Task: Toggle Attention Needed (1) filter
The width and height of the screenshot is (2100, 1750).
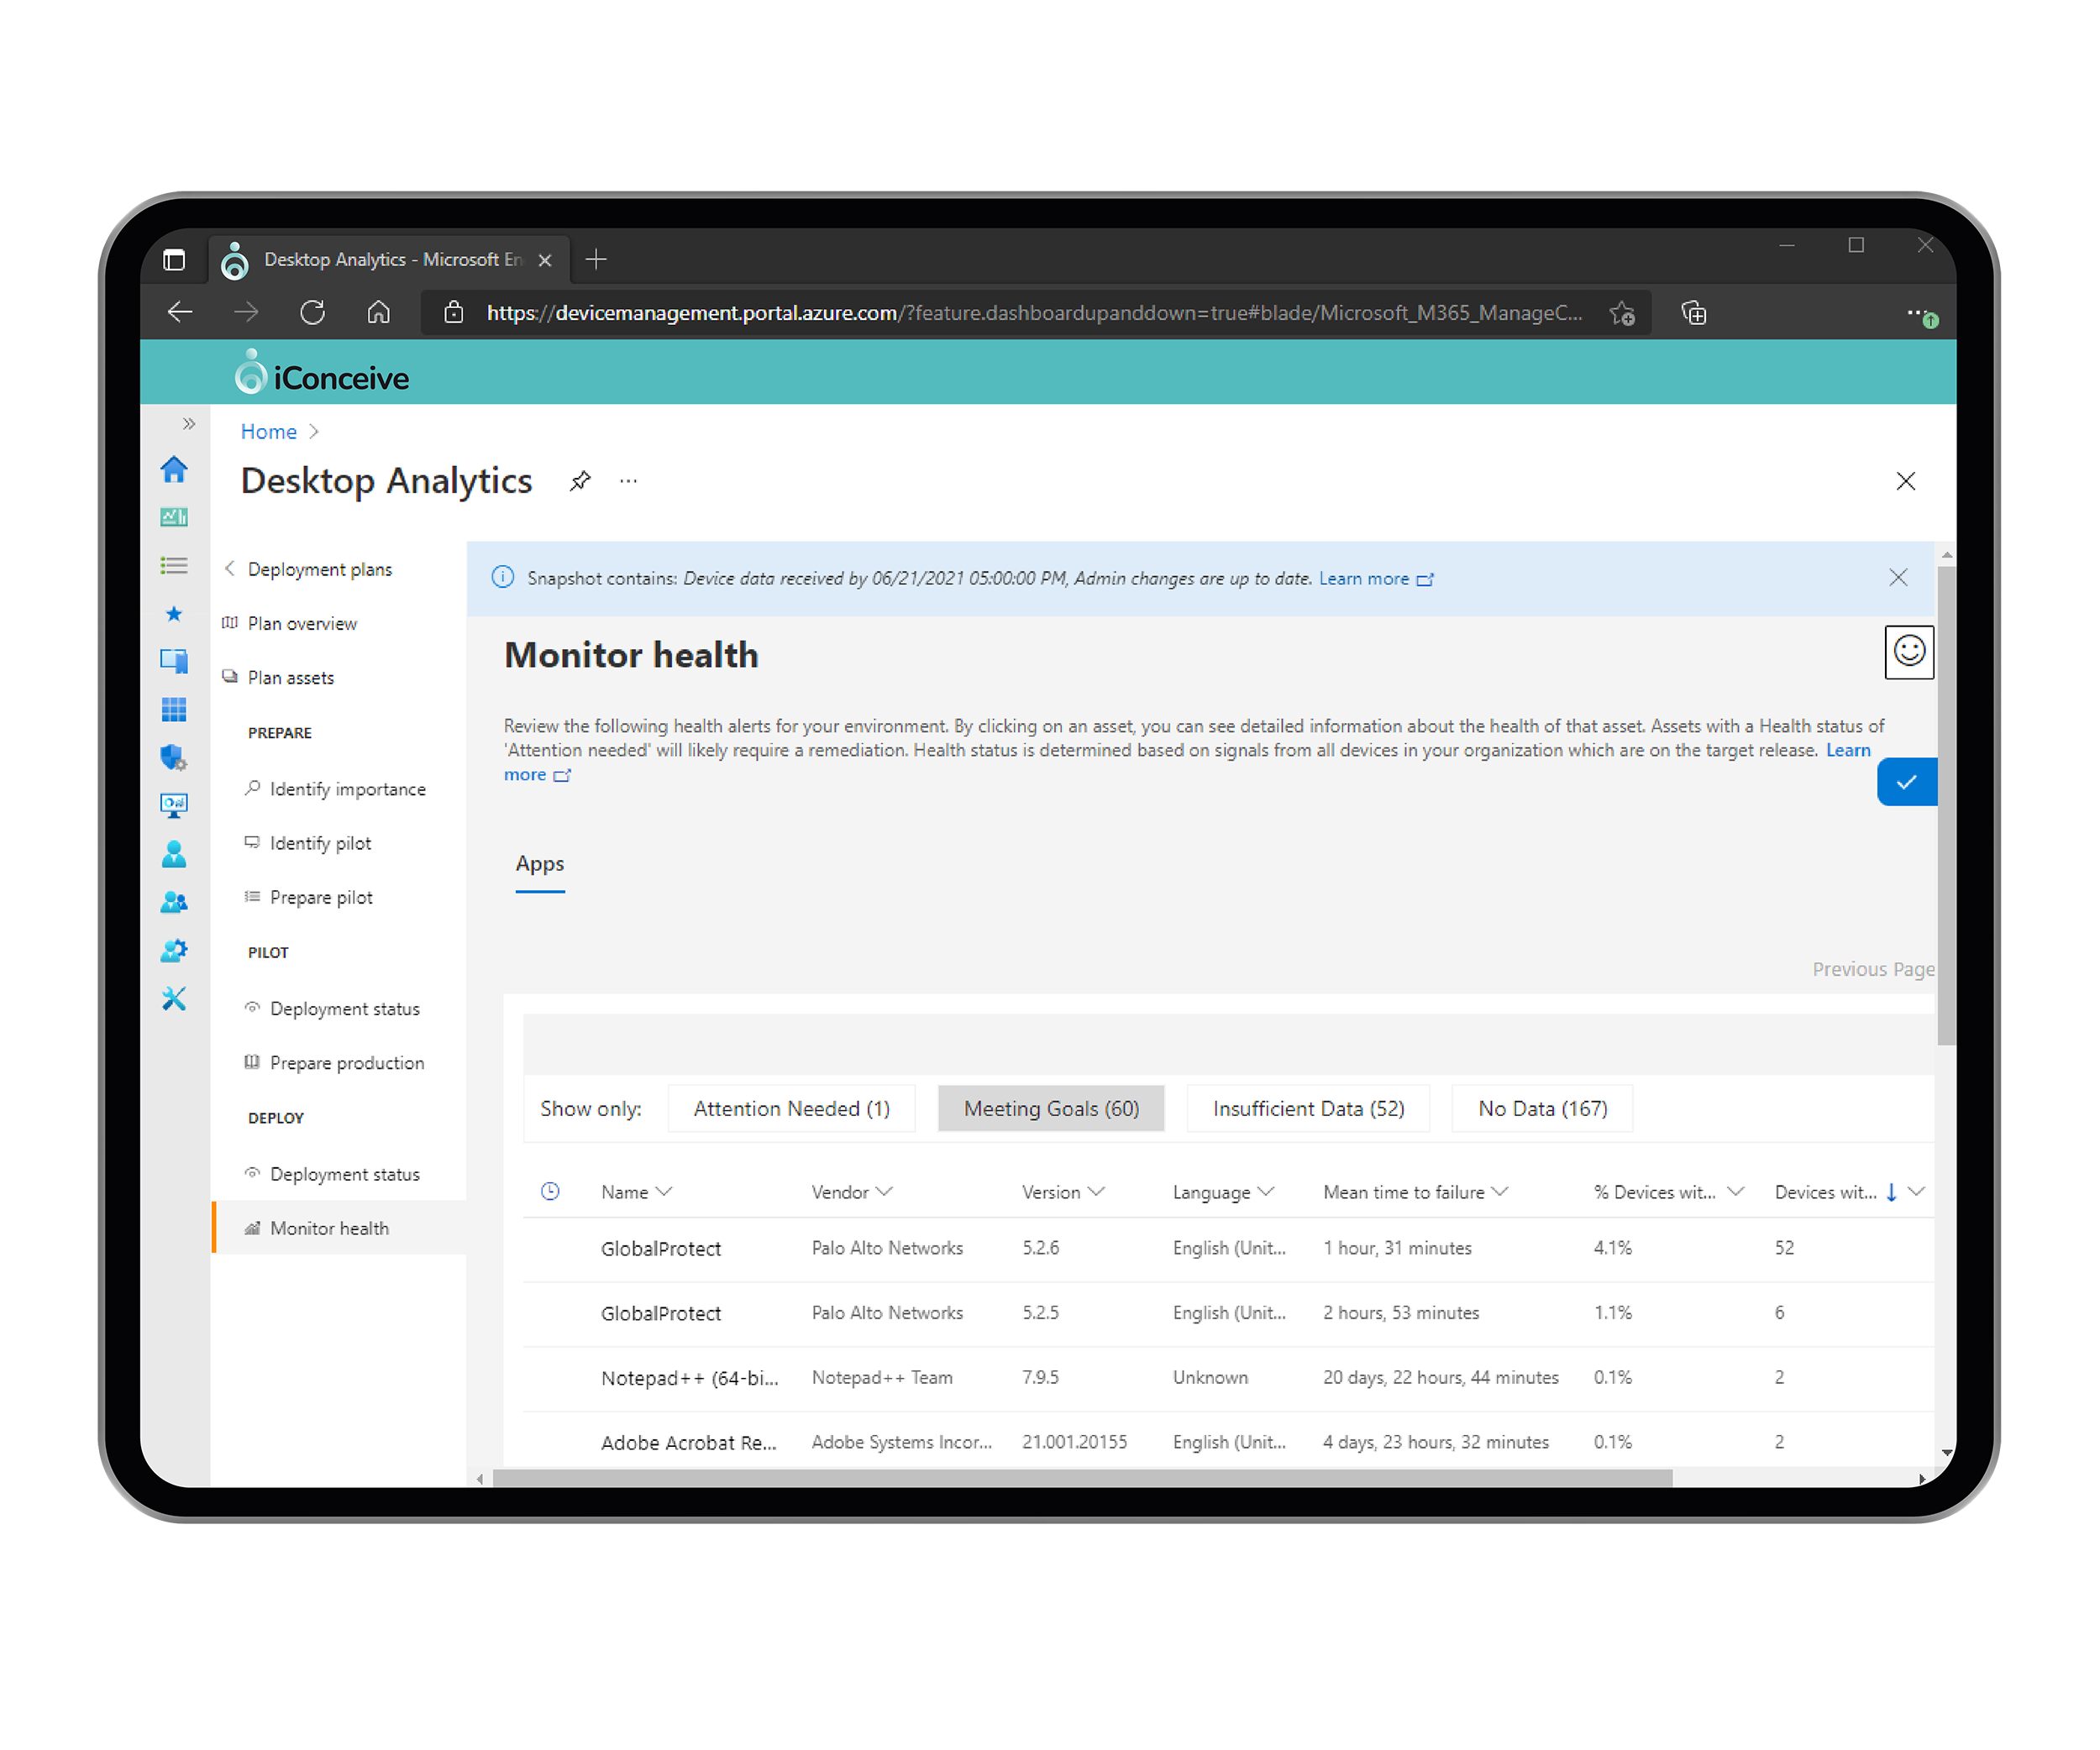Action: (x=791, y=1108)
